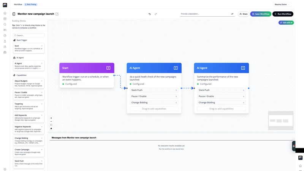304x171 pixels.
Task: Remove Slack Push from Summarize agent
Action: [244, 90]
